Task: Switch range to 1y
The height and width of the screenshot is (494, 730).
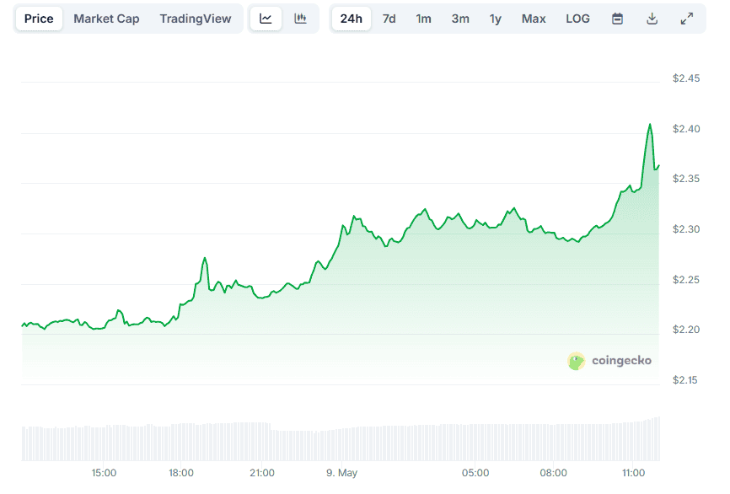Action: (496, 19)
